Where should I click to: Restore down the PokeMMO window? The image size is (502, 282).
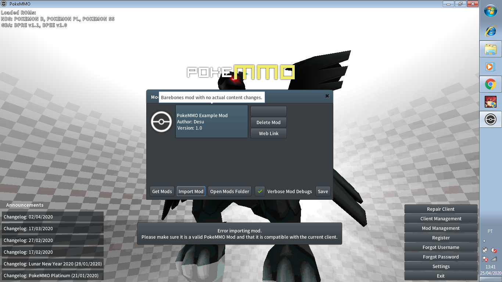(460, 4)
